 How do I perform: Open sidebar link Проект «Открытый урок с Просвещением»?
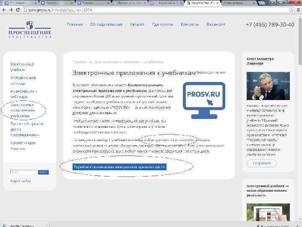click(x=27, y=129)
